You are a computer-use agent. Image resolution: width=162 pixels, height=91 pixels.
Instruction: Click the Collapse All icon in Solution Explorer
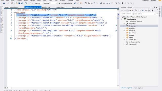tap(146, 11)
